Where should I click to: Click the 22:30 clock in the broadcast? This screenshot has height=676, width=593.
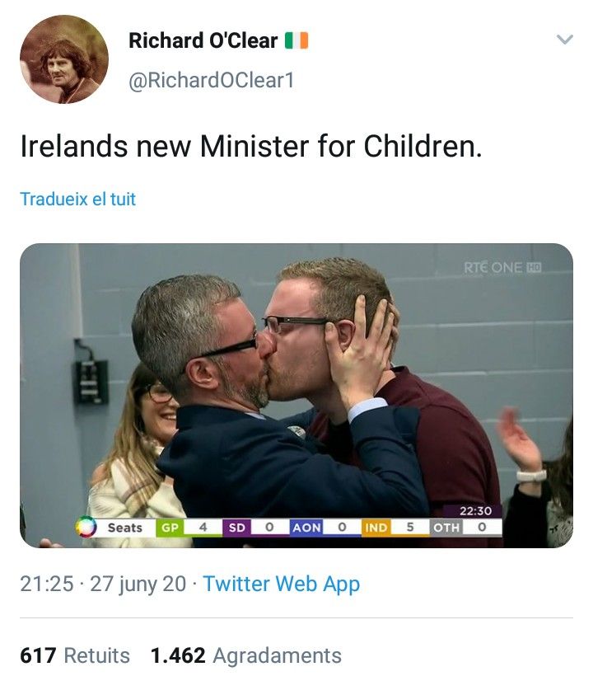(474, 511)
